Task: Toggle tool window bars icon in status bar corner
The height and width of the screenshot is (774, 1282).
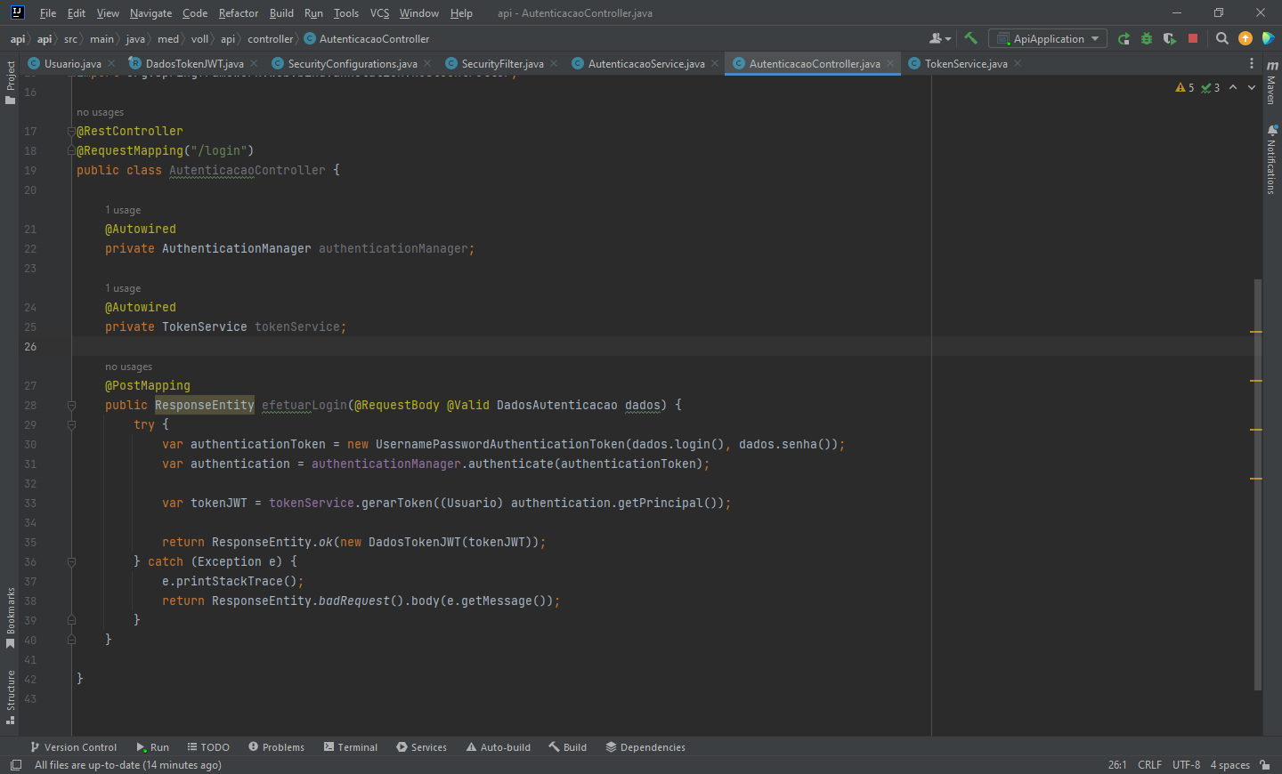Action: tap(15, 765)
